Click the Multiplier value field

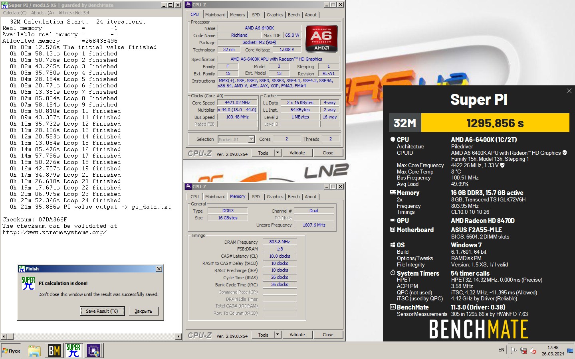point(237,110)
